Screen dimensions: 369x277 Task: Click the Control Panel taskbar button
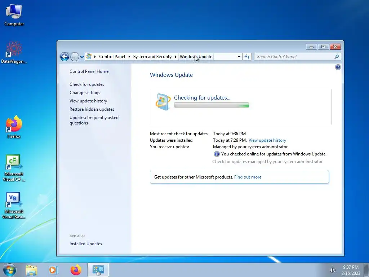point(98,270)
